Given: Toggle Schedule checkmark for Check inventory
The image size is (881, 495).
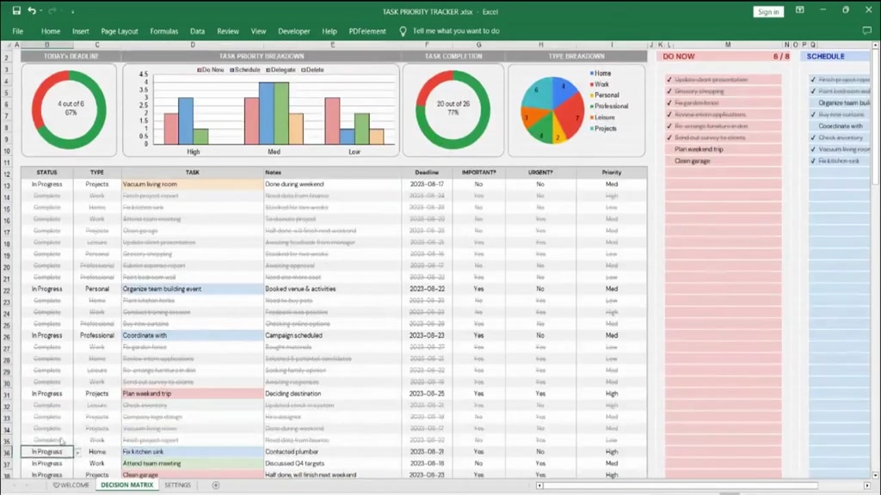Looking at the screenshot, I should [x=813, y=137].
